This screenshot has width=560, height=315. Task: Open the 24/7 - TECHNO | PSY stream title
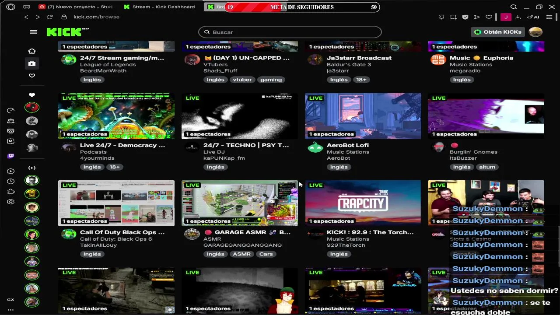click(246, 145)
